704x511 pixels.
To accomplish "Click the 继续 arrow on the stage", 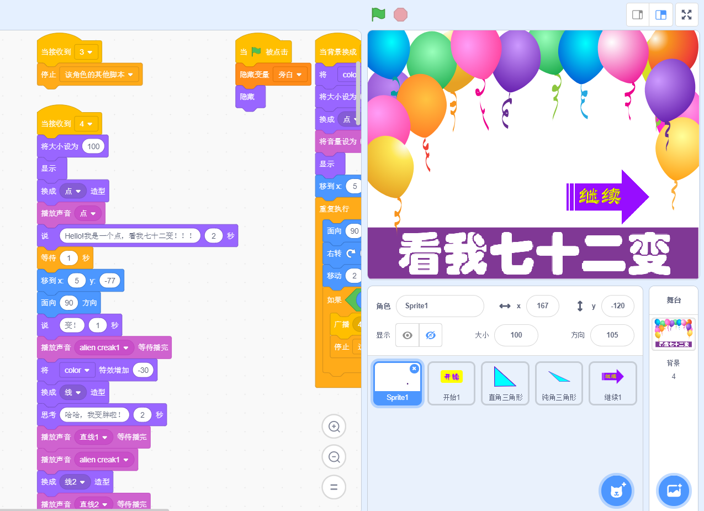I will 607,197.
